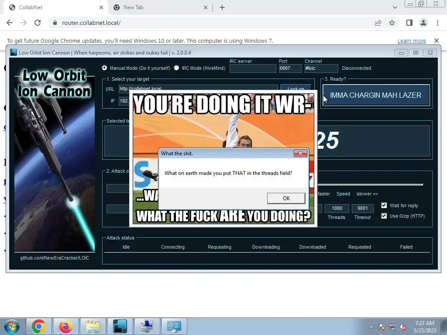The width and height of the screenshot is (447, 335).
Task: Close the New Tab tab
Action: point(206,7)
